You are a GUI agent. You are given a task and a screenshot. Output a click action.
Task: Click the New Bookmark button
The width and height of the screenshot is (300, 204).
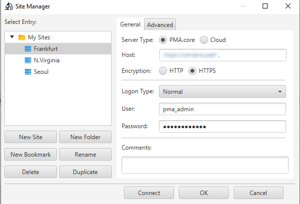click(x=30, y=155)
